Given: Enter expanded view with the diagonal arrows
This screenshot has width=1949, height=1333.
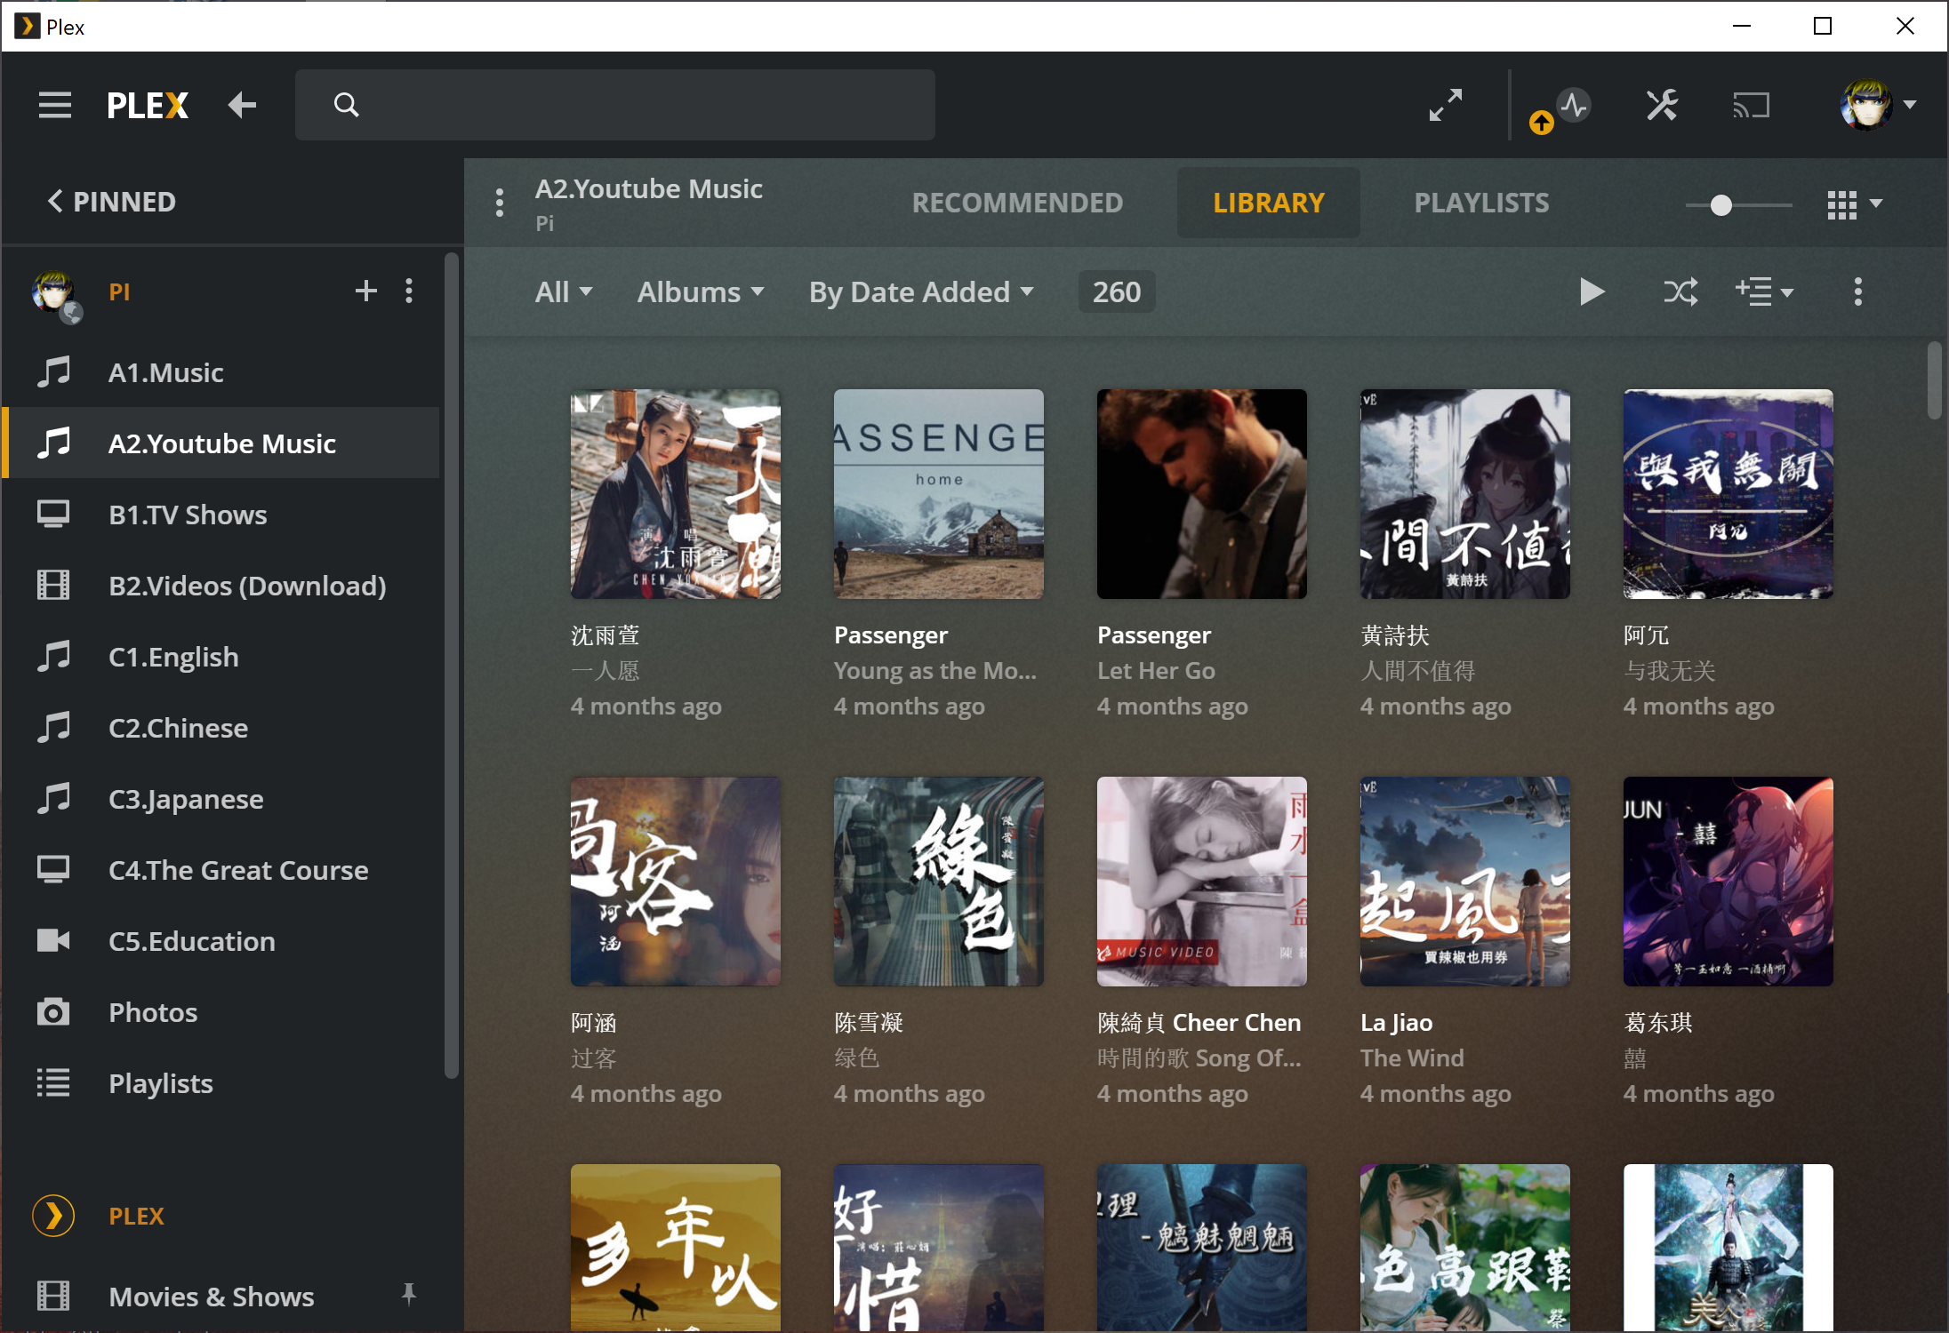Looking at the screenshot, I should [1446, 105].
